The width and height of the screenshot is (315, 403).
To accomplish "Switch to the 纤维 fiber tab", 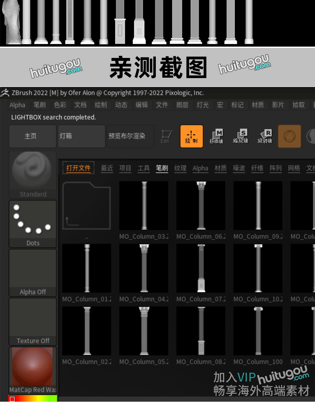I will point(257,168).
